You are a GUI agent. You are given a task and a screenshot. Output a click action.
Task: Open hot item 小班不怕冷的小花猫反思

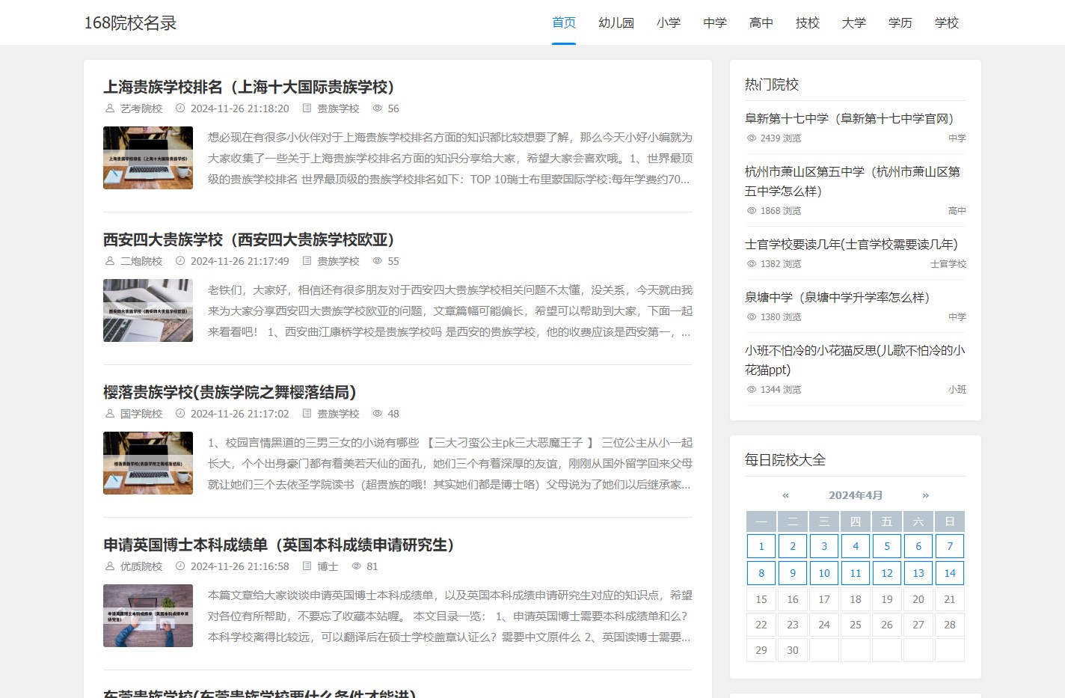pyautogui.click(x=855, y=360)
